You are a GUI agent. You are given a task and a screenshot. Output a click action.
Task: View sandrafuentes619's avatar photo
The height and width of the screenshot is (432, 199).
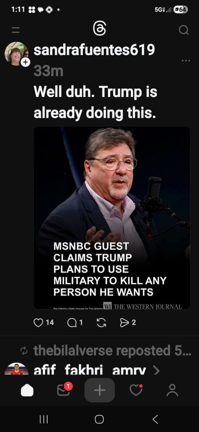pyautogui.click(x=16, y=54)
